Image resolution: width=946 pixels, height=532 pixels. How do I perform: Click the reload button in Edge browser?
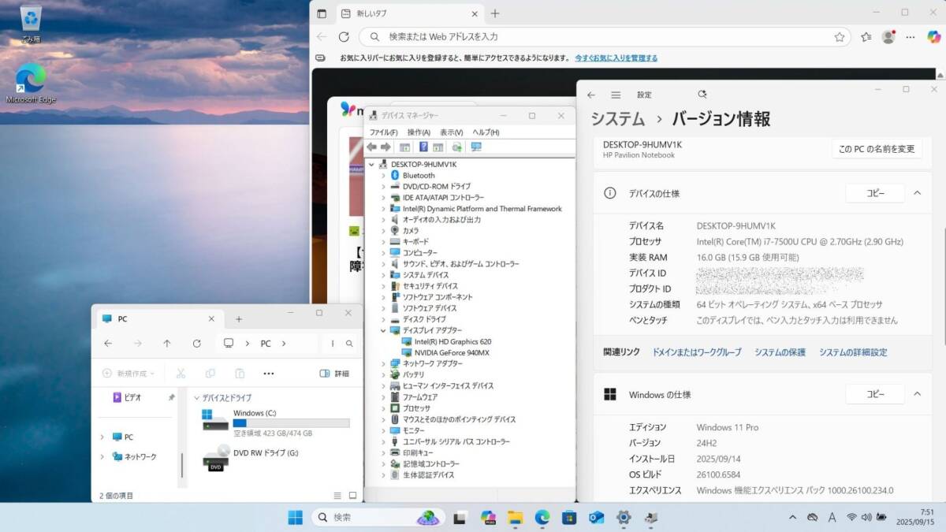[x=344, y=37]
